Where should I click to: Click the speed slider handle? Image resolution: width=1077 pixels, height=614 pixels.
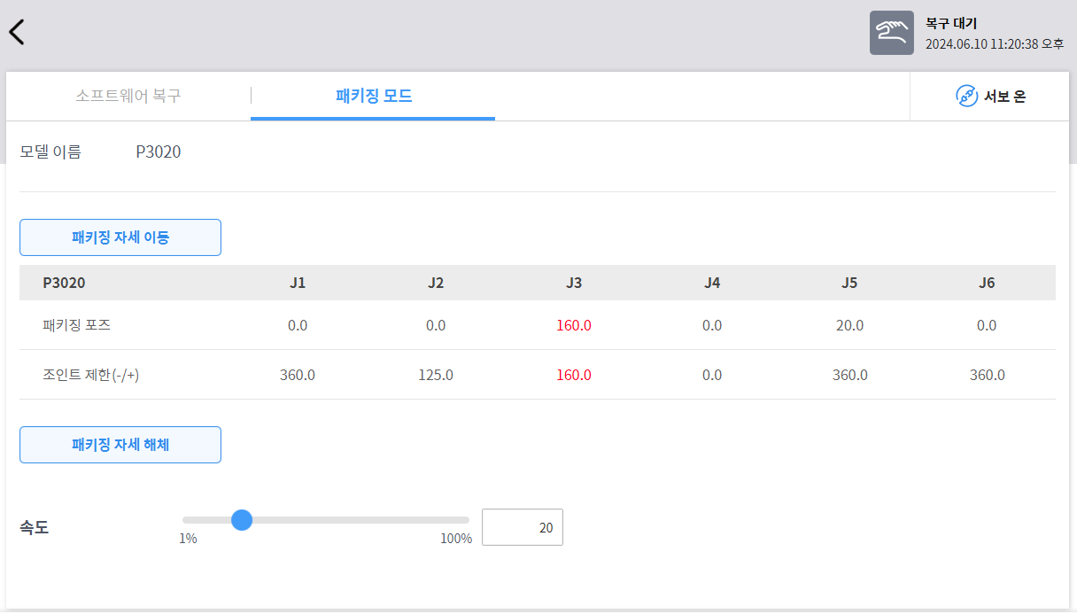[241, 520]
